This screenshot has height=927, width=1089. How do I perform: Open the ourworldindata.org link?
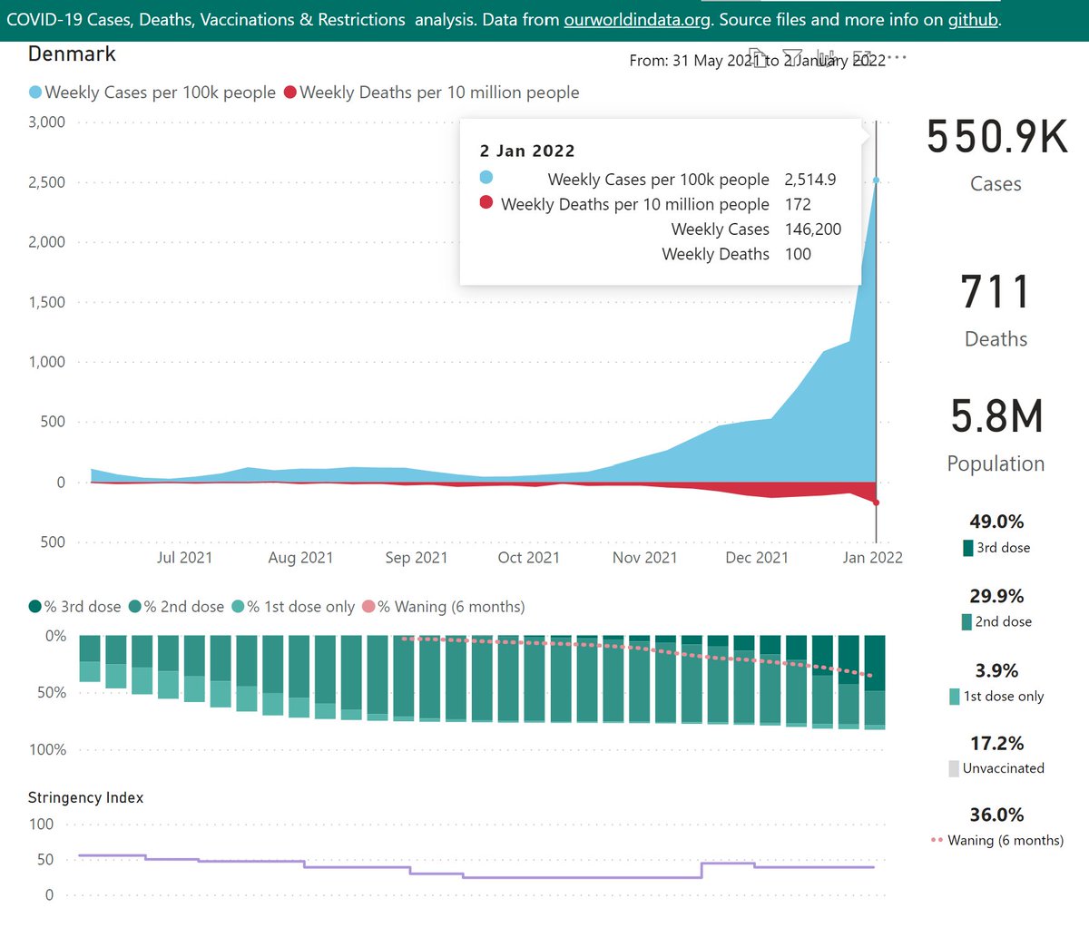tap(639, 19)
